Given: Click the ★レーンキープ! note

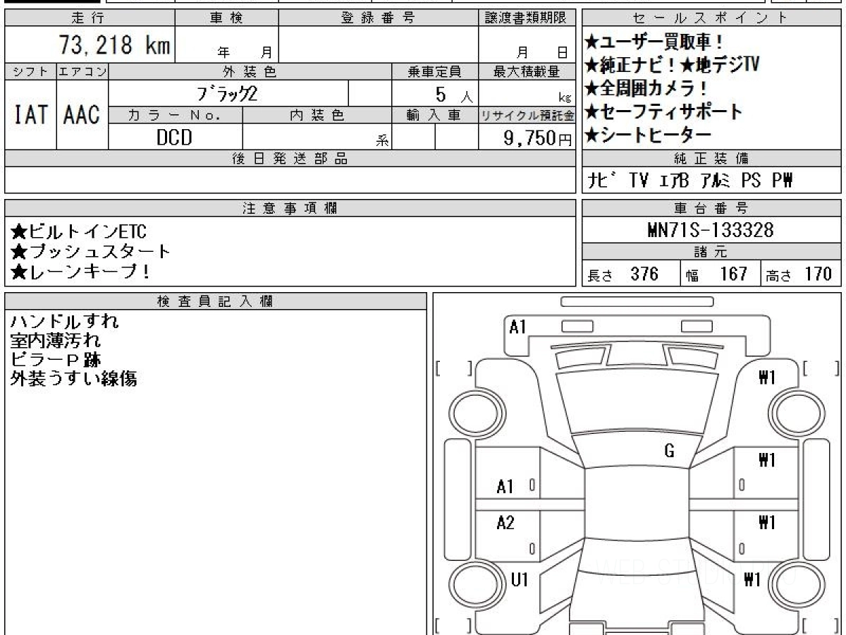Looking at the screenshot, I should coord(80,271).
